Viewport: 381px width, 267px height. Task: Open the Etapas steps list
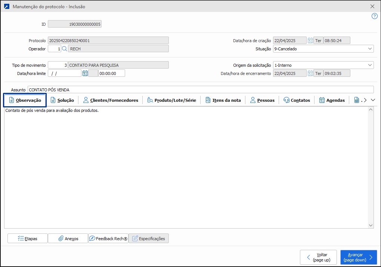coord(28,239)
